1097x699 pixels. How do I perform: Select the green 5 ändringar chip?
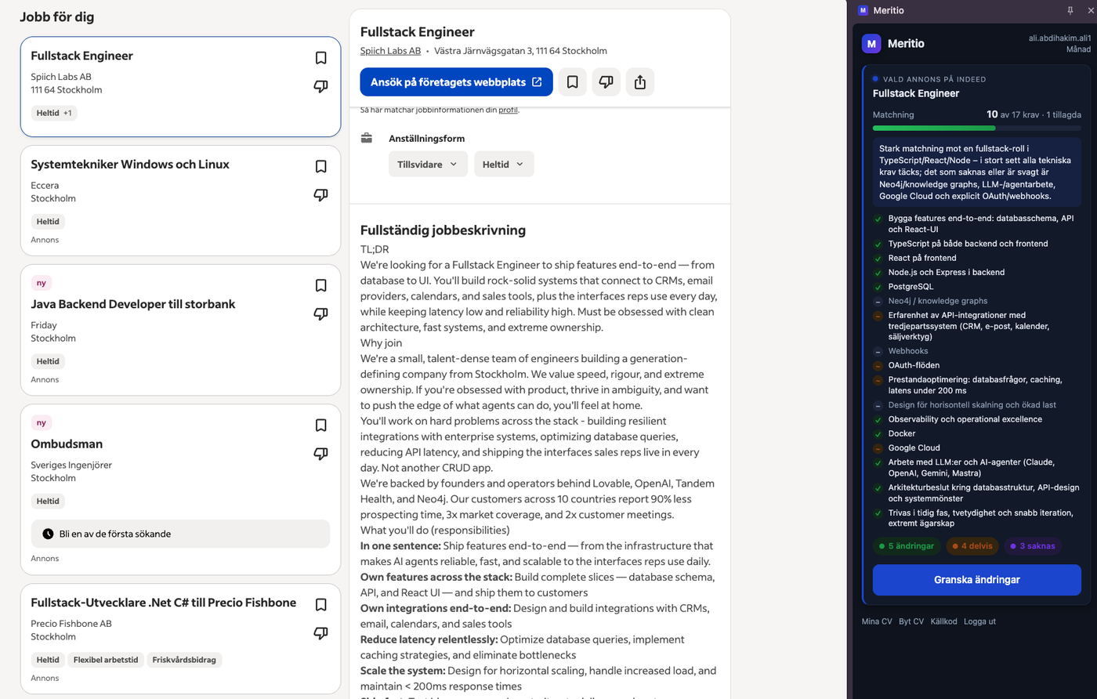pos(907,546)
